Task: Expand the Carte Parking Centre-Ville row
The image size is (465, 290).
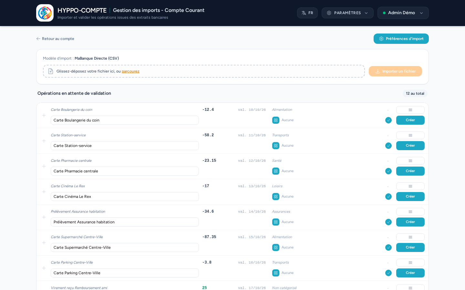Action: pyautogui.click(x=44, y=268)
